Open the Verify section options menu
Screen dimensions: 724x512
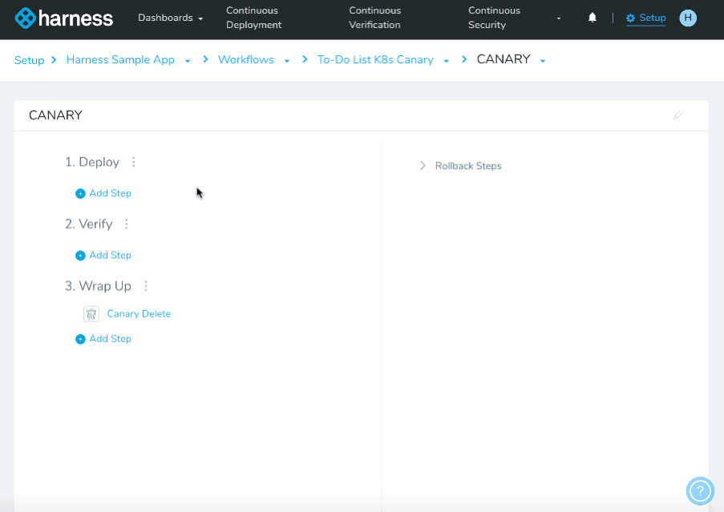pyautogui.click(x=127, y=224)
